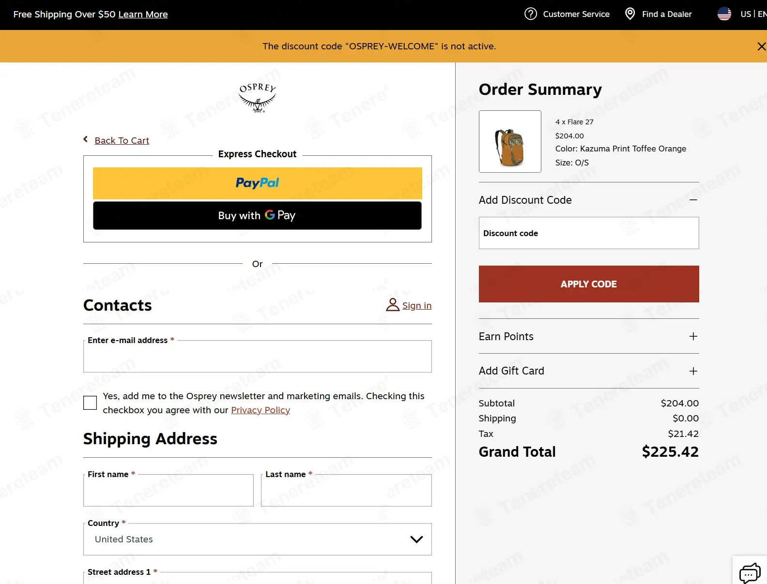Click the Flare 27 backpack thumbnail

tap(510, 141)
